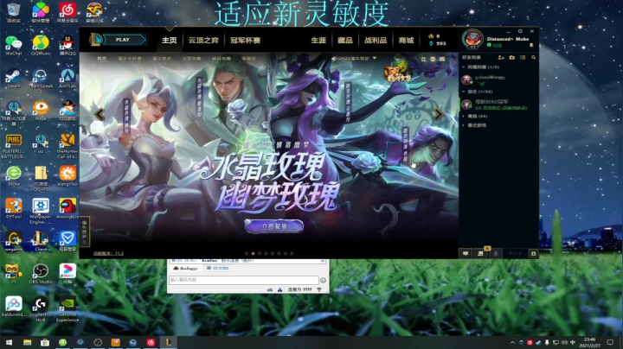623x349 pixels.
Task: Open the theHunter Call of the Wild icon
Action: tap(67, 146)
